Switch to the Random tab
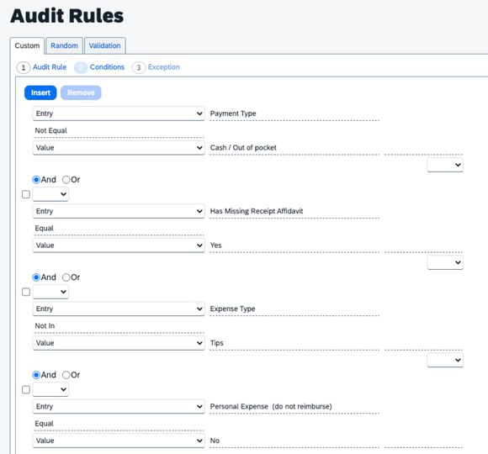This screenshot has width=488, height=454. pos(65,45)
